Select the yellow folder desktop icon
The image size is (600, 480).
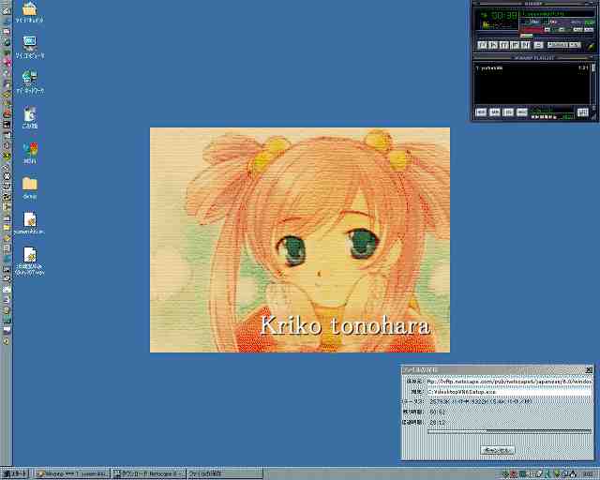pos(29,187)
